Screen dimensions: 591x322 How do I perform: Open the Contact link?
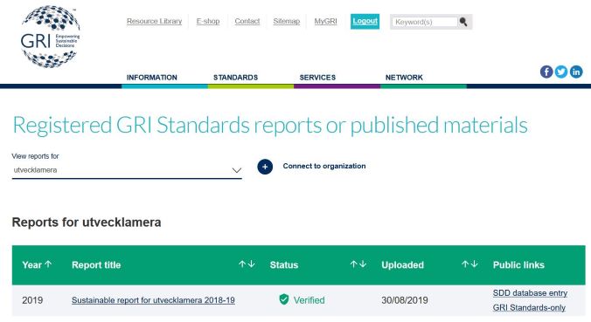tap(247, 22)
